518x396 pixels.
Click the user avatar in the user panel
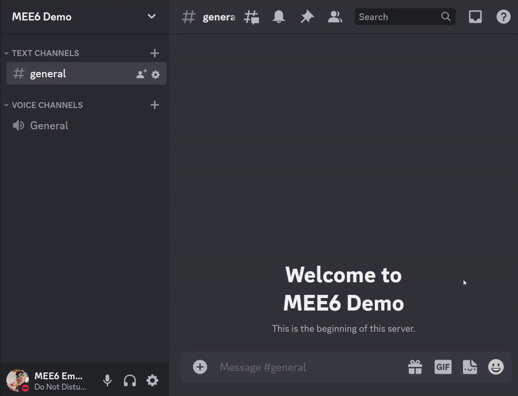click(x=17, y=380)
